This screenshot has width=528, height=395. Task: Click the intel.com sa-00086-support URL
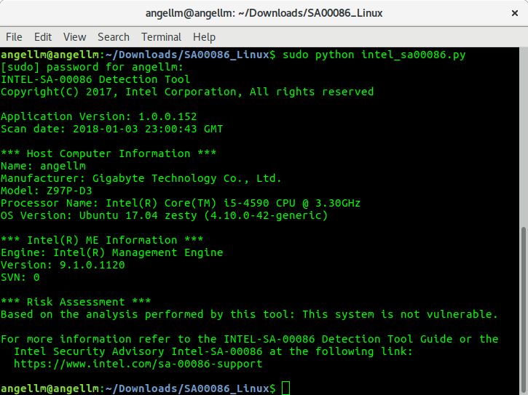coord(138,364)
